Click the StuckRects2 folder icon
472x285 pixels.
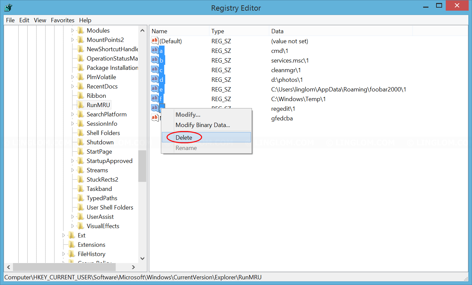tap(81, 179)
